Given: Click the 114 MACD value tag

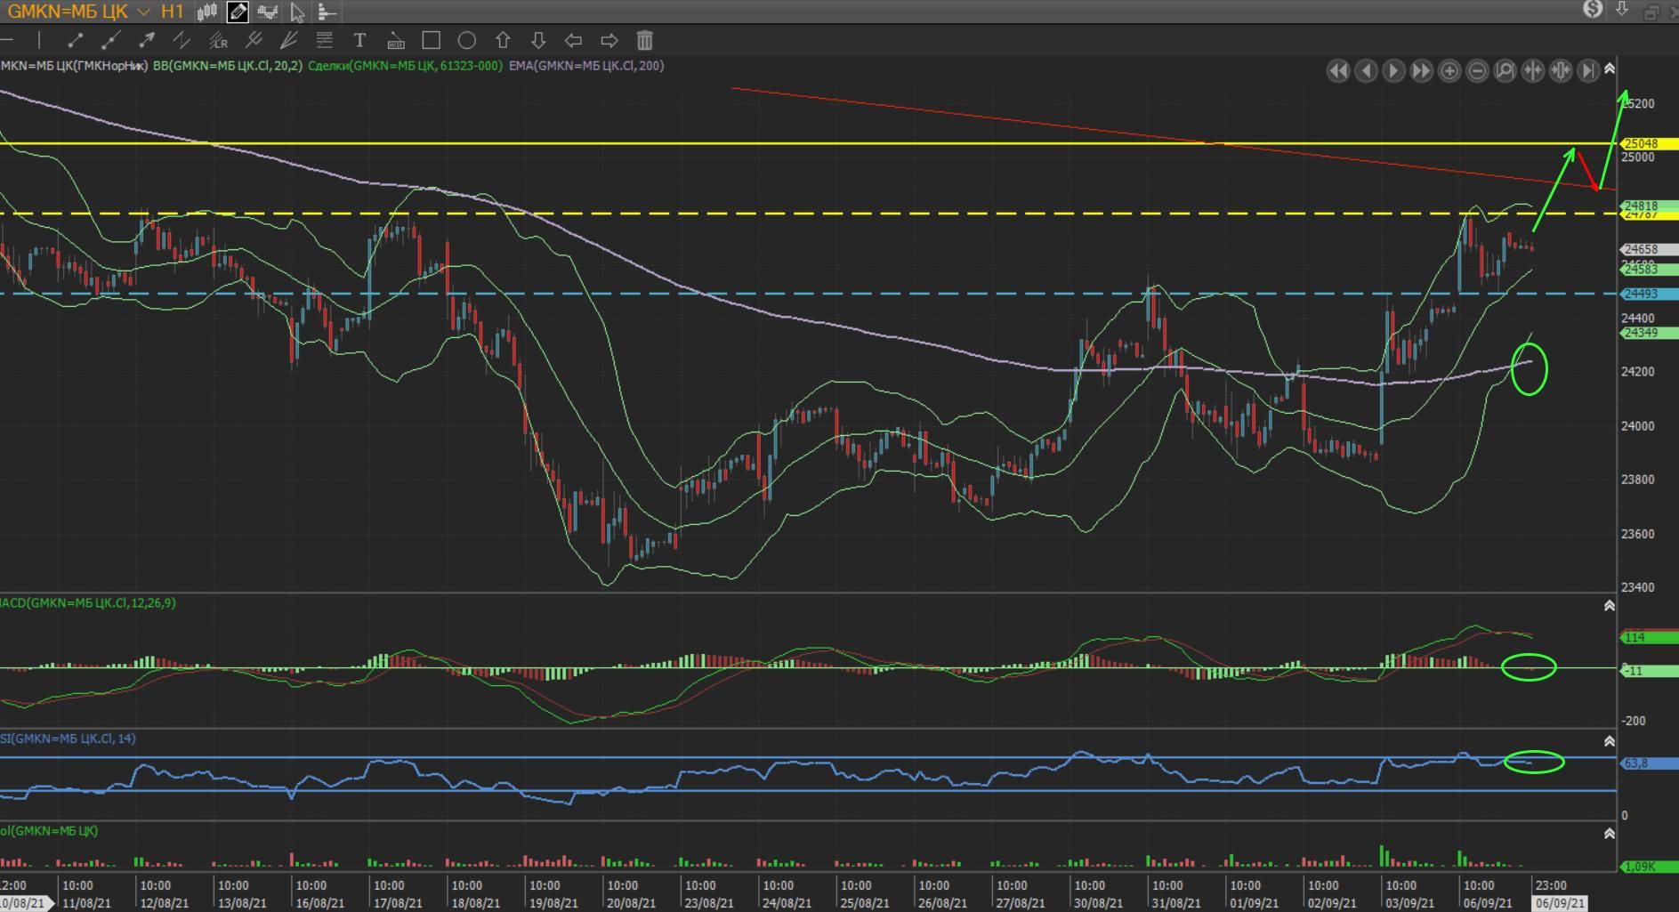Looking at the screenshot, I should click(1649, 637).
